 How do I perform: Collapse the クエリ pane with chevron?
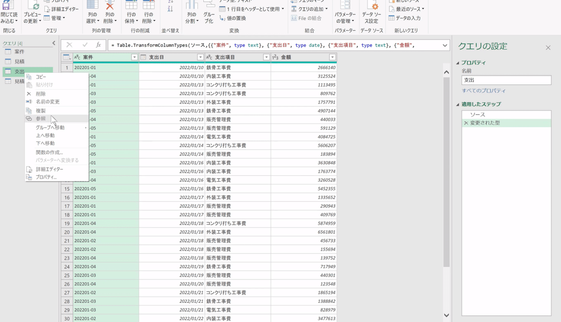click(x=54, y=43)
